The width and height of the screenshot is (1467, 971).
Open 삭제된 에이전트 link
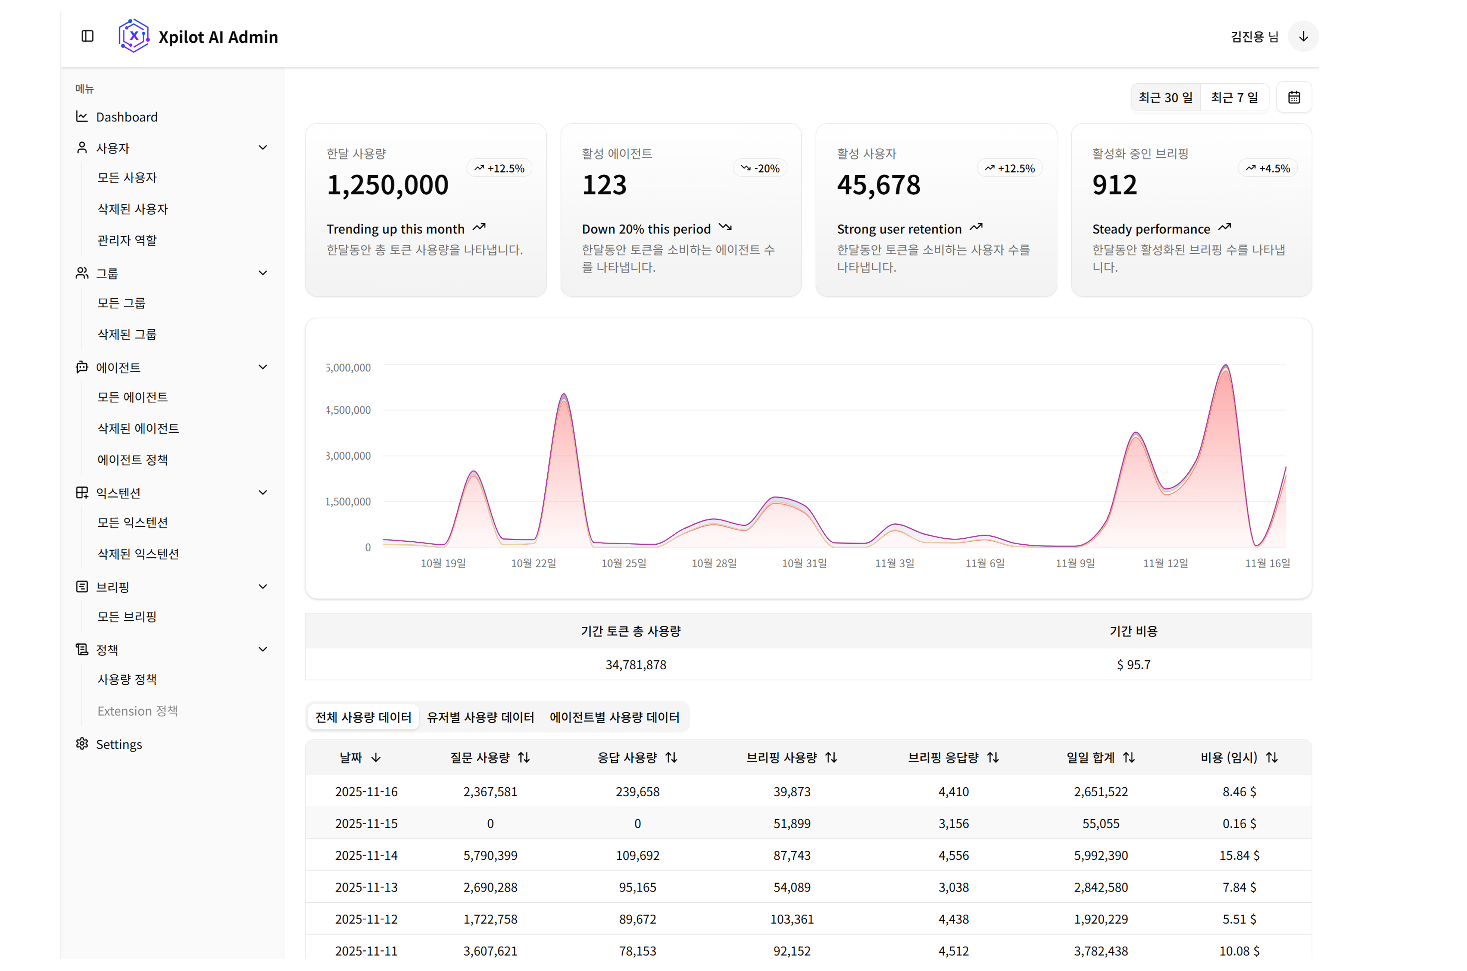[138, 428]
